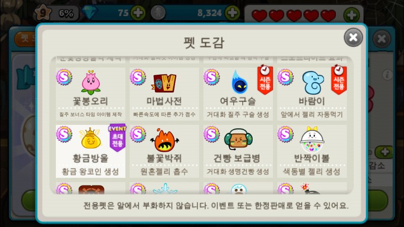This screenshot has width=404, height=227.
Task: Click the partially visible snowflake pet
Action: [164, 188]
